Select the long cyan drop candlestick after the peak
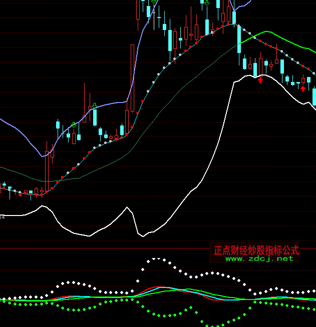The image size is (316, 327). click(x=239, y=39)
